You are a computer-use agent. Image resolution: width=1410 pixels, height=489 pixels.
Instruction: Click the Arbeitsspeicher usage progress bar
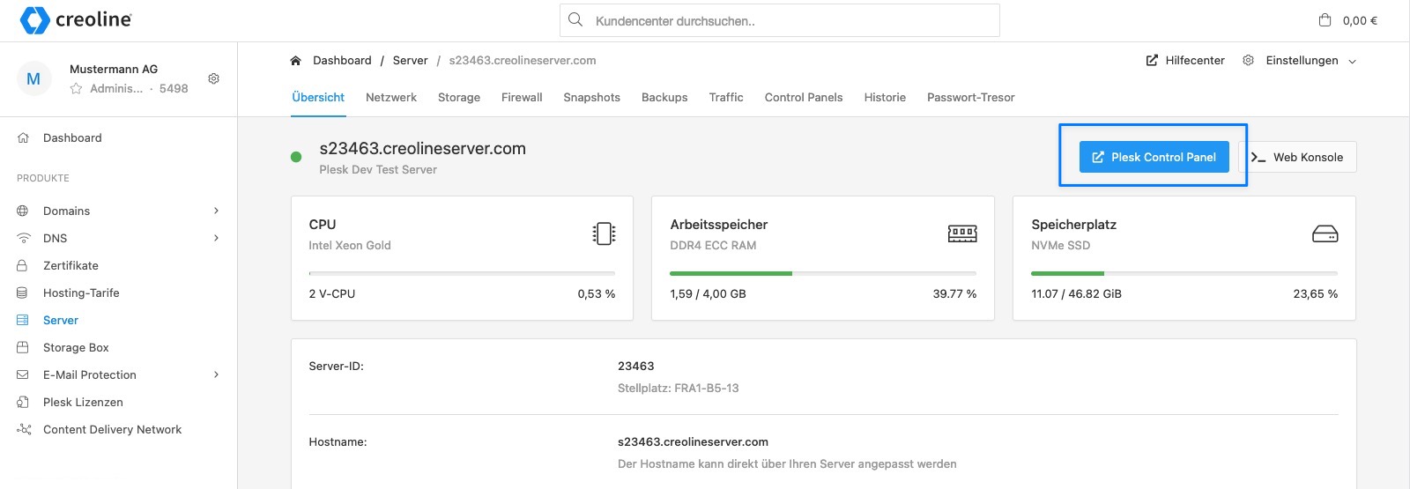(x=823, y=273)
